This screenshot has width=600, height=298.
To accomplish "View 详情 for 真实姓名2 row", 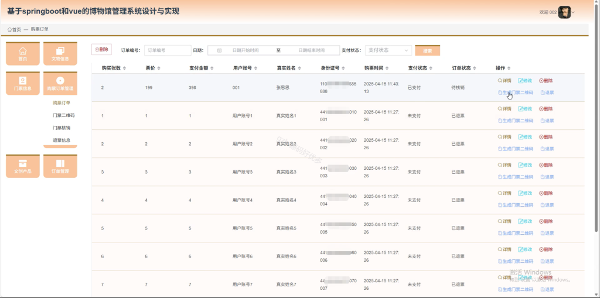I will coord(504,137).
